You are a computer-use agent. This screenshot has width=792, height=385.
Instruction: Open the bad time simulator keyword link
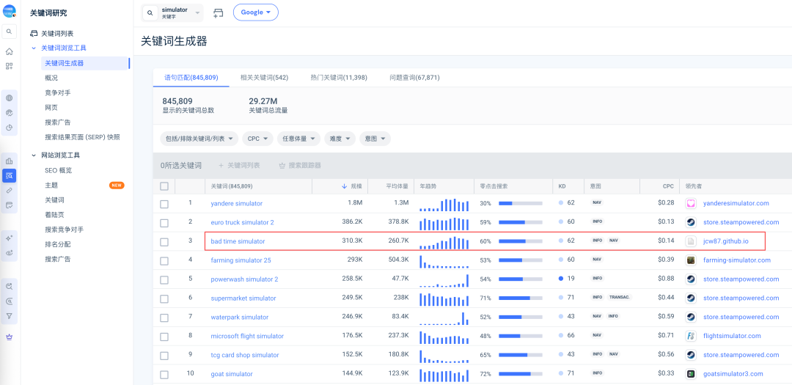pyautogui.click(x=238, y=241)
